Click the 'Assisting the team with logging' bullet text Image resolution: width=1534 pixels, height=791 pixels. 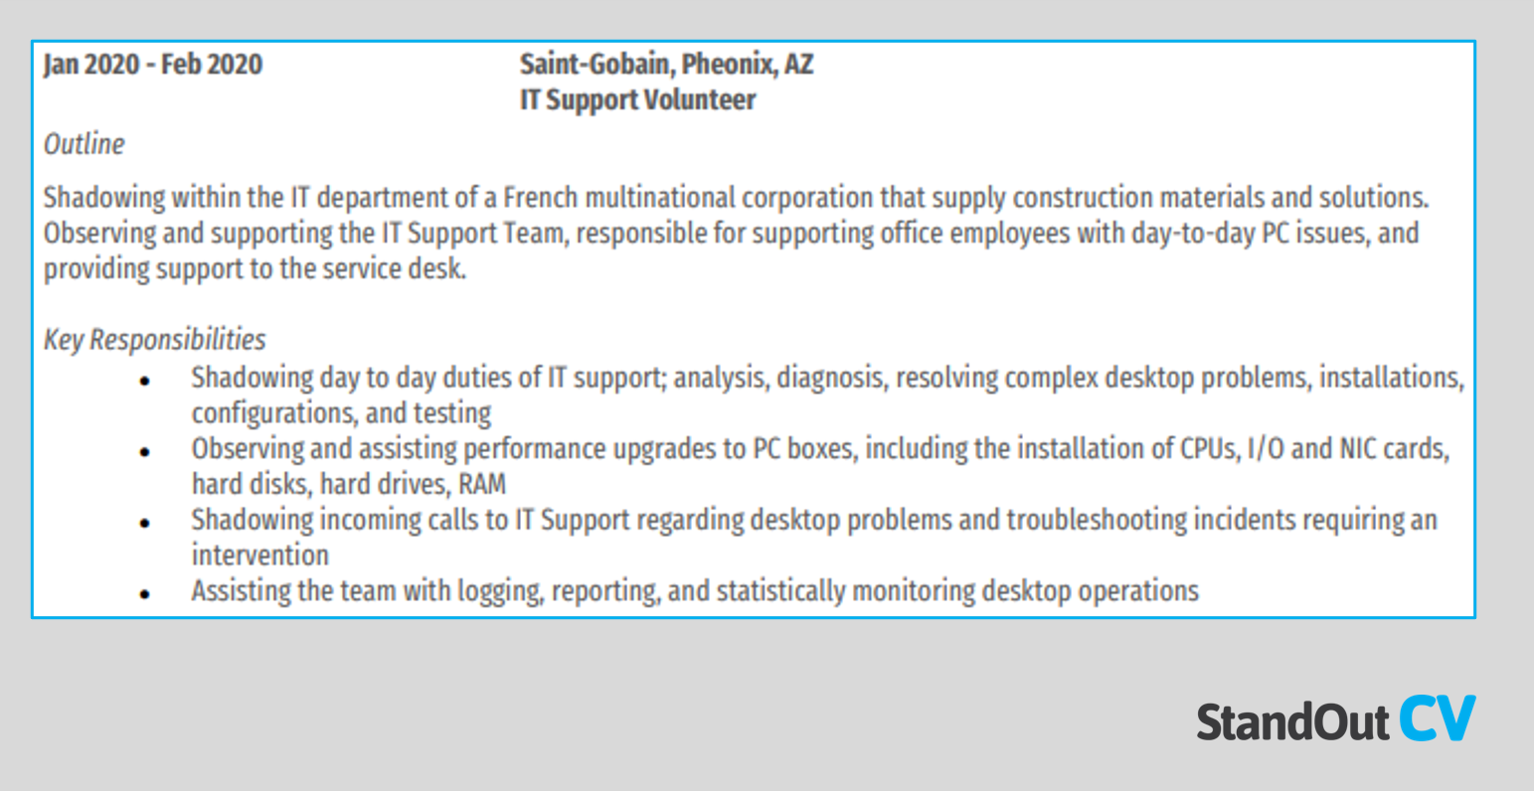[694, 591]
